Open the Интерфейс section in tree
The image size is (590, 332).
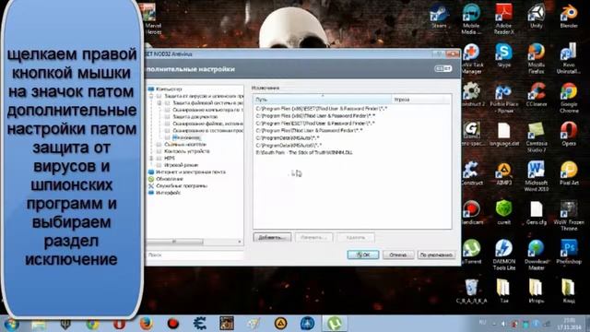[x=168, y=193]
